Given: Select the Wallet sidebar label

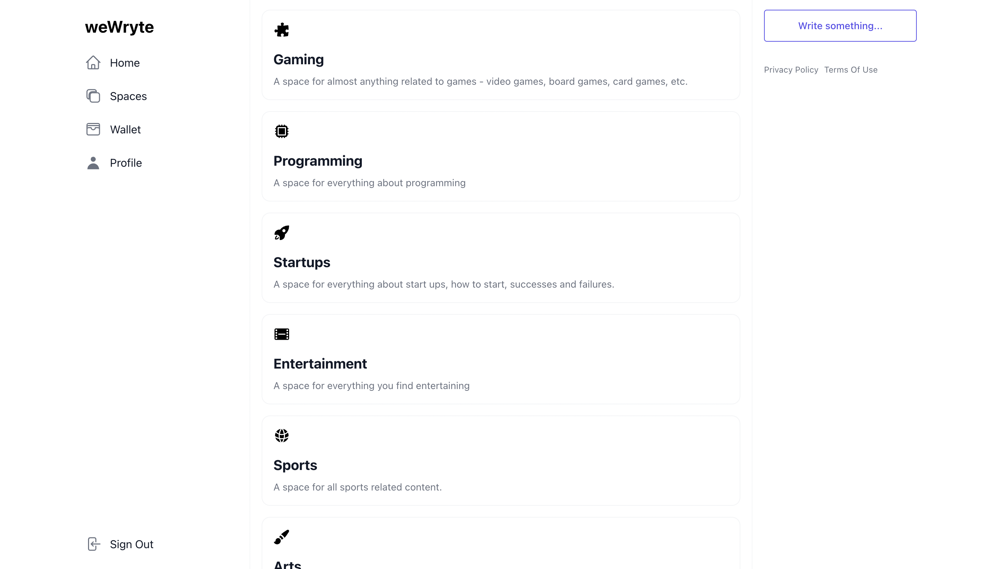Looking at the screenshot, I should tap(125, 129).
